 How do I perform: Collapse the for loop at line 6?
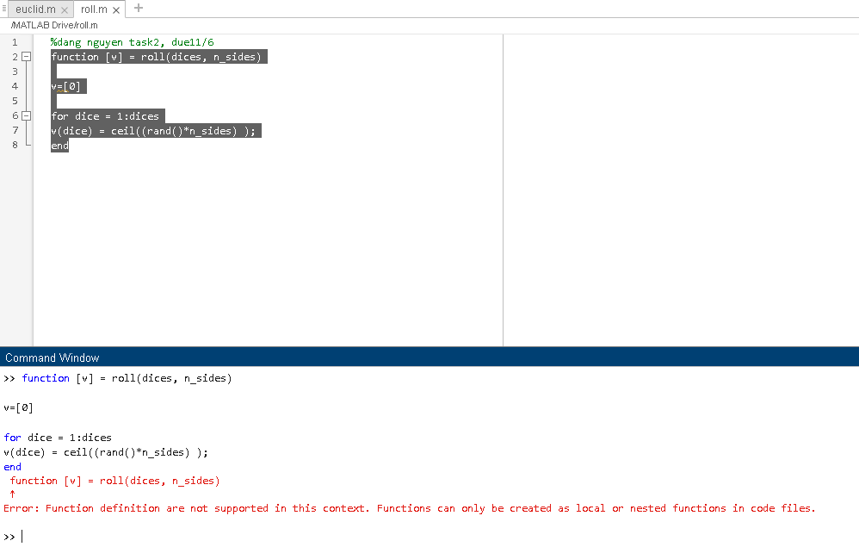(26, 115)
